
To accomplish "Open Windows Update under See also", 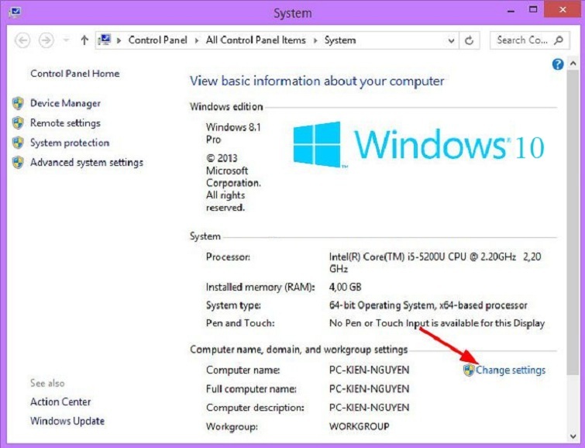I will [67, 421].
